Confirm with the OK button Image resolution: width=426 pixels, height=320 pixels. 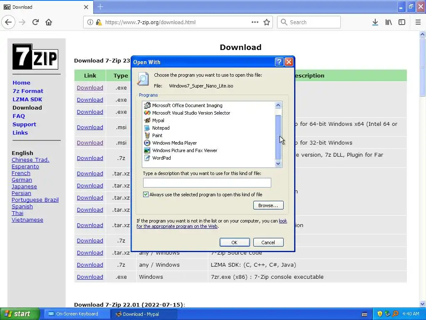[235, 242]
